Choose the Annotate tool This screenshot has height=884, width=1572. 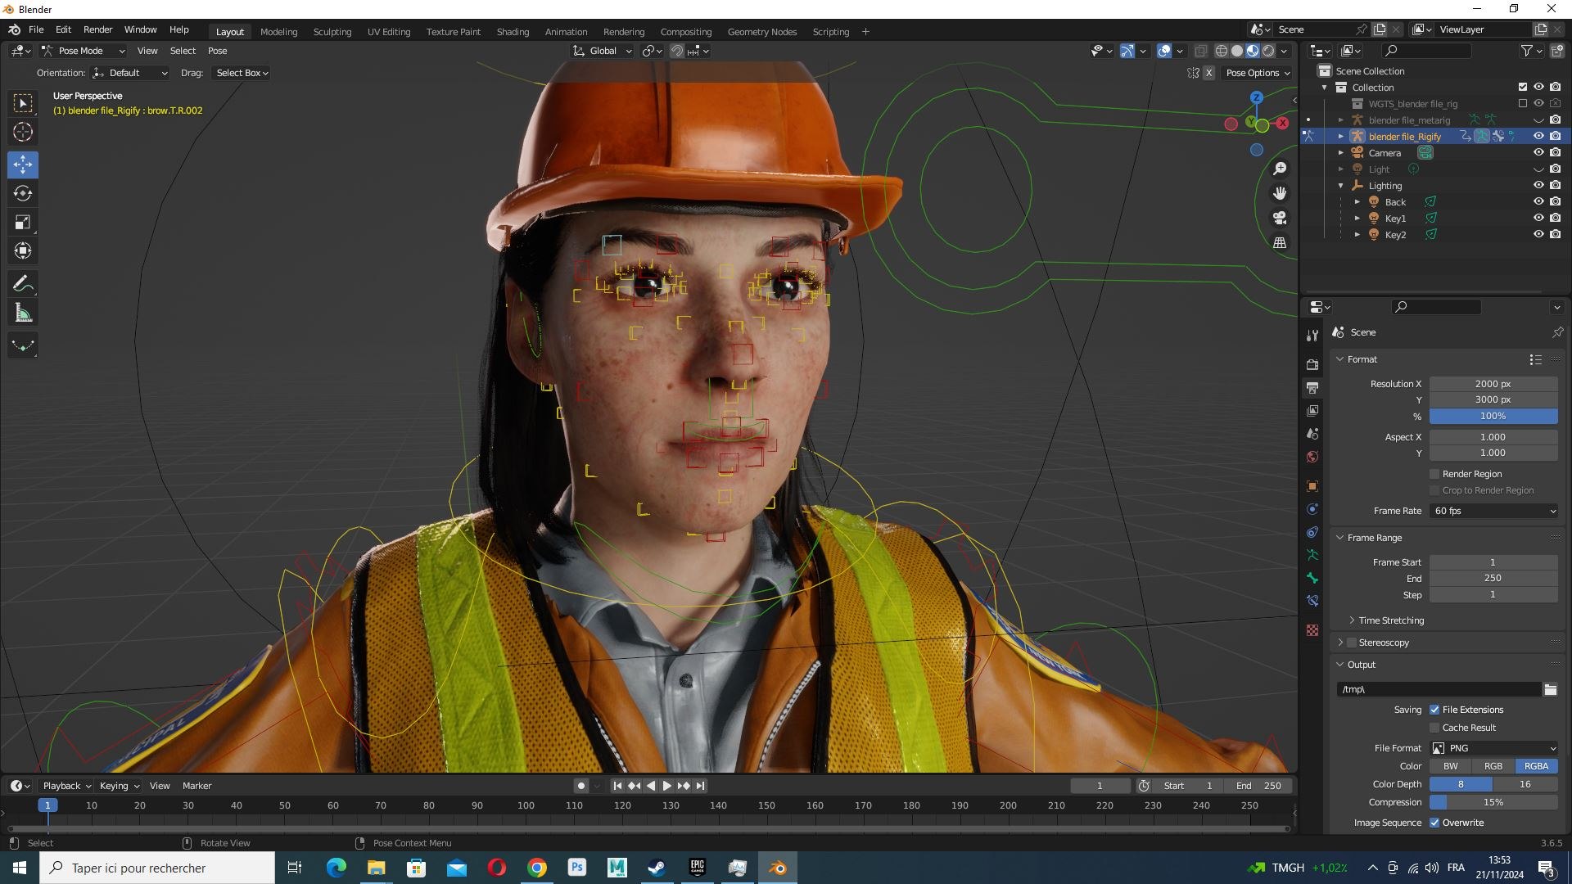coord(23,284)
